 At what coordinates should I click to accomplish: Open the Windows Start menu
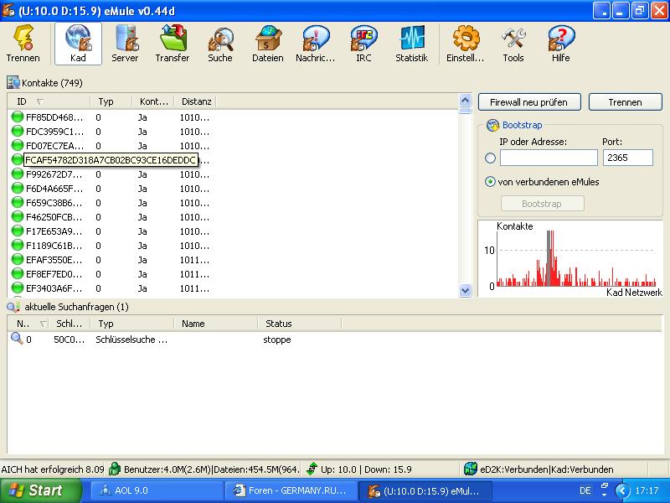coord(40,490)
